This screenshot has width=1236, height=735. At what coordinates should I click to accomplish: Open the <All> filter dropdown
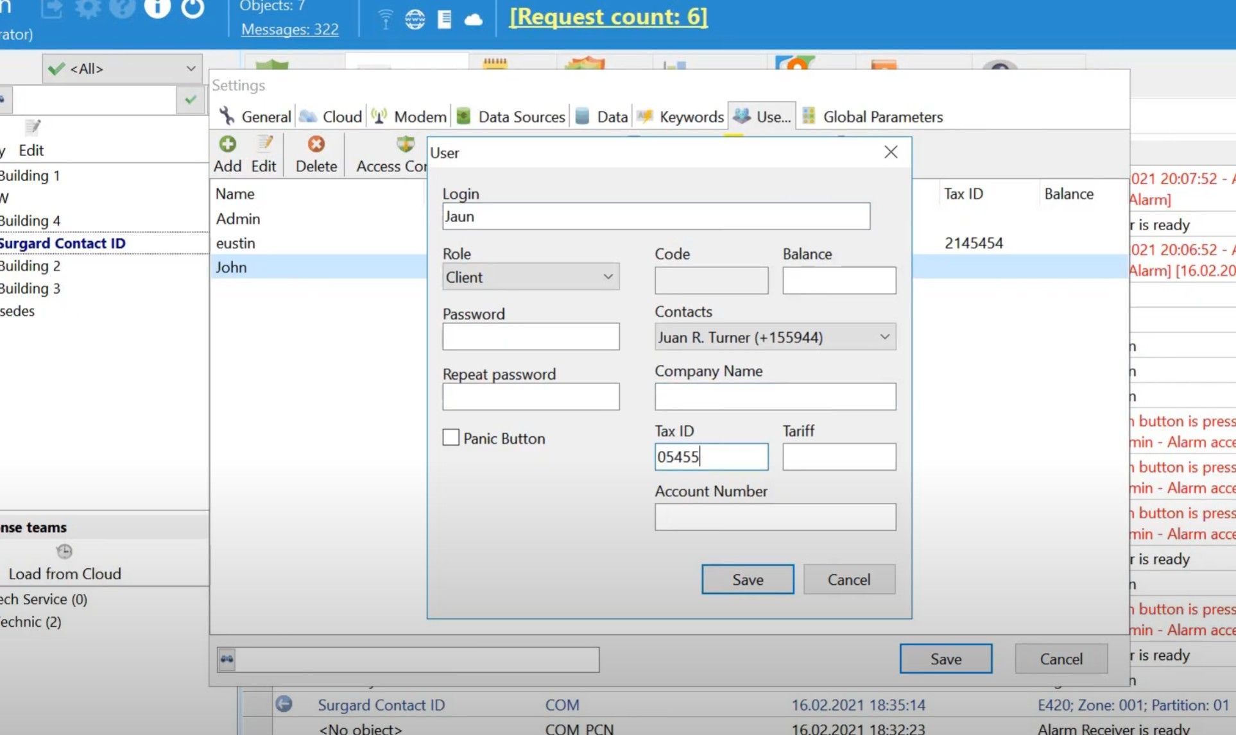point(122,69)
